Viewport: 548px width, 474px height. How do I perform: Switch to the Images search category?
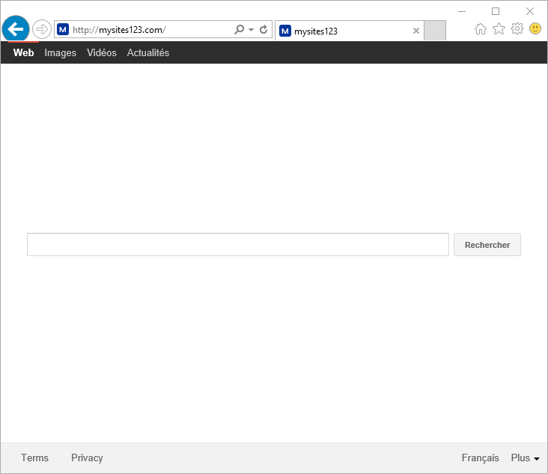point(61,52)
